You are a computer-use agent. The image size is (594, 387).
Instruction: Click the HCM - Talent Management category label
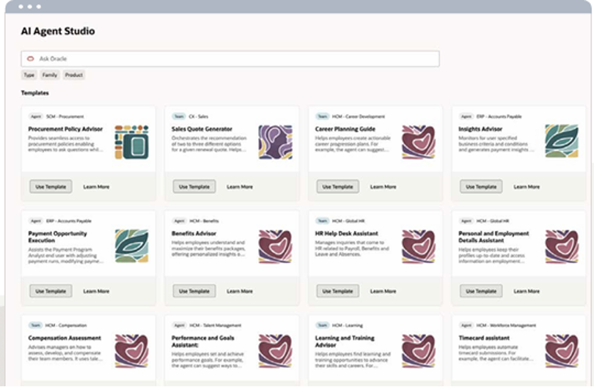click(x=215, y=325)
